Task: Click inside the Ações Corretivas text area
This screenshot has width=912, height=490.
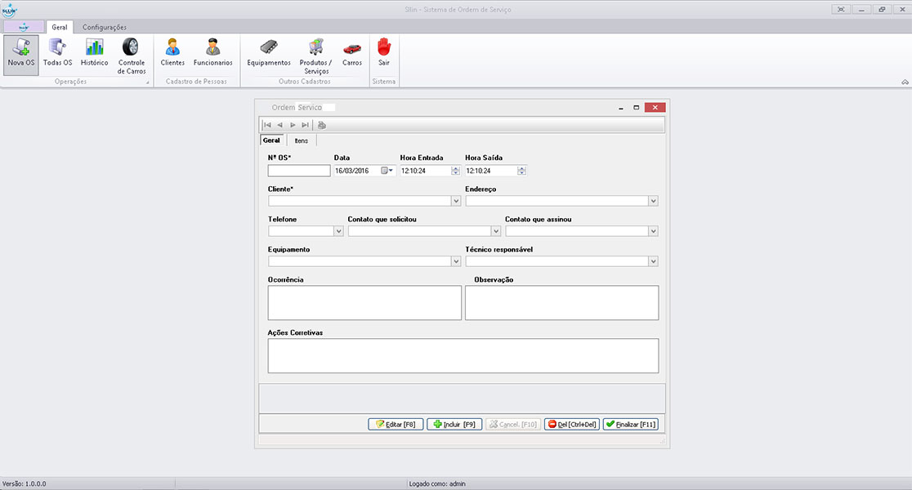Action: click(463, 356)
